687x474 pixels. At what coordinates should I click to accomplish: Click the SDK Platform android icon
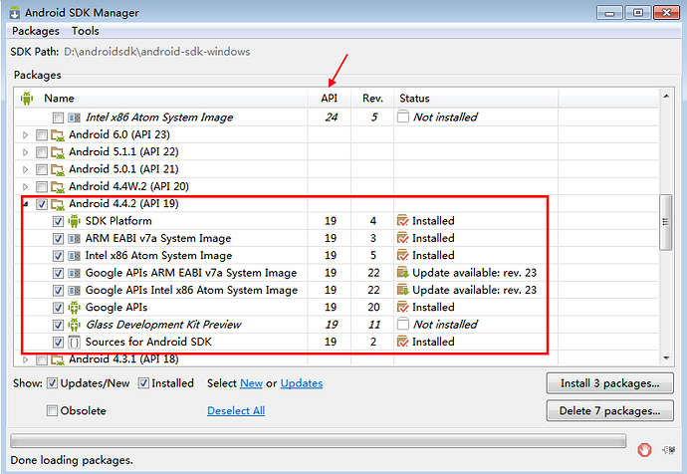pyautogui.click(x=74, y=221)
